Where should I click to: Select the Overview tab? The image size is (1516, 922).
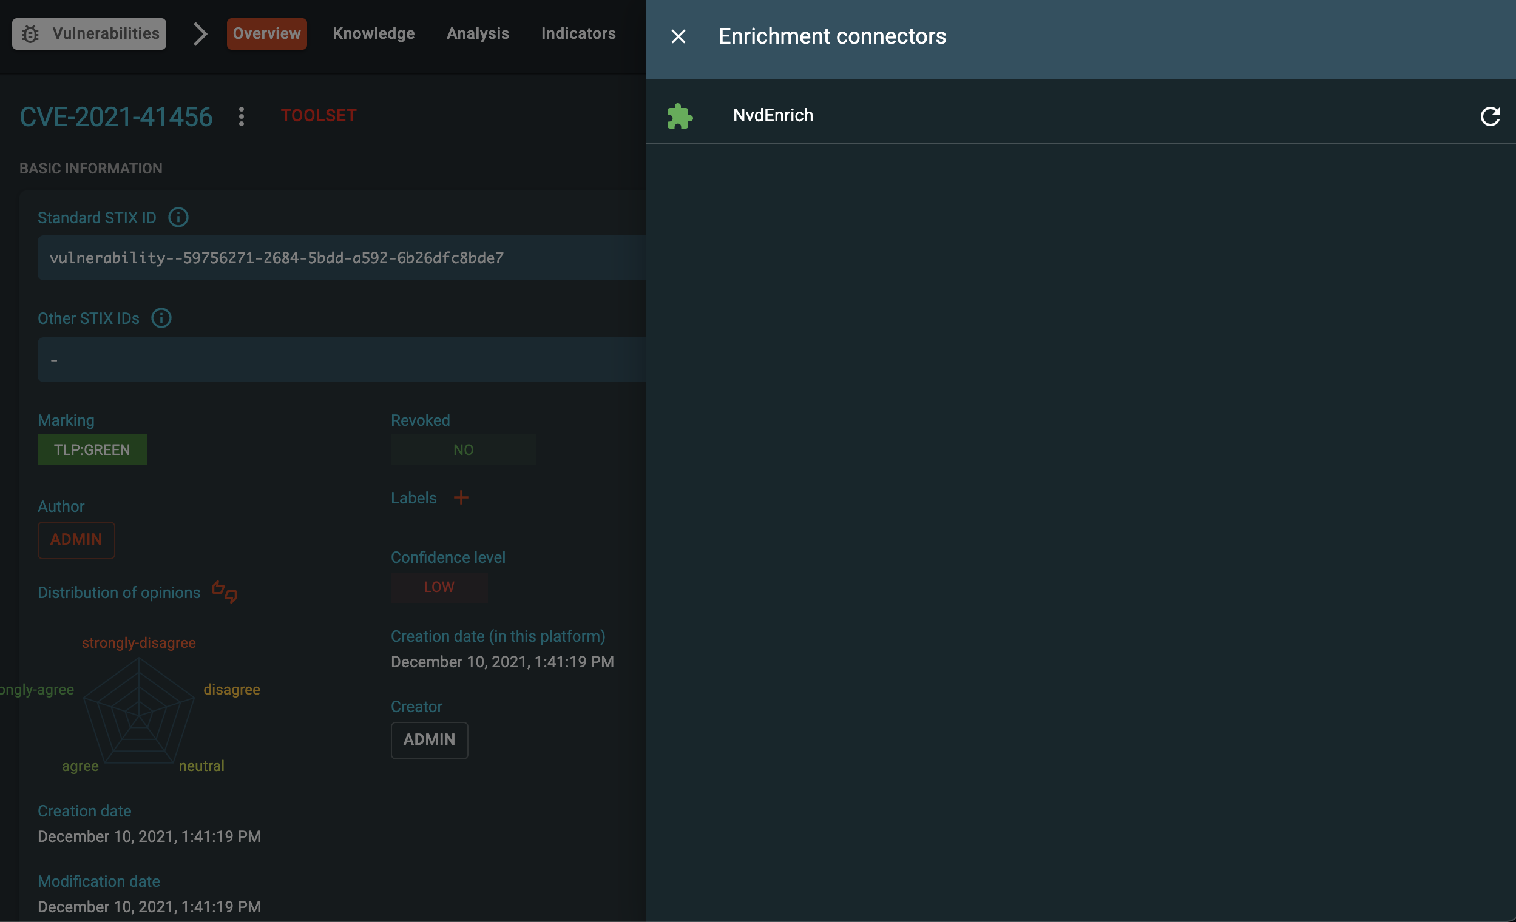(266, 33)
